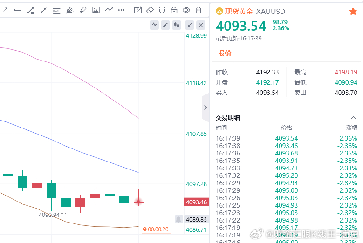The height and width of the screenshot is (243, 363).
Task: Select the eraser tool
Action: click(150, 10)
